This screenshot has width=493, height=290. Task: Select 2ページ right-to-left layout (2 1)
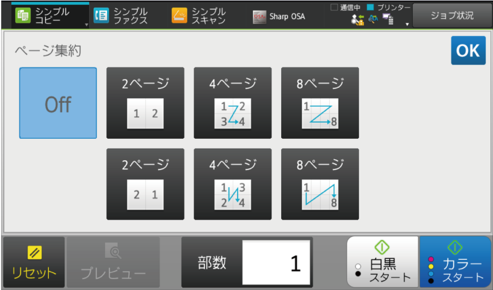(x=145, y=184)
